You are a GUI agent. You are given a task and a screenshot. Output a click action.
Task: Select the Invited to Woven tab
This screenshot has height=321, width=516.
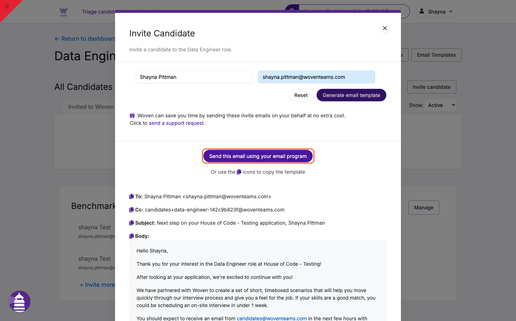(x=91, y=107)
